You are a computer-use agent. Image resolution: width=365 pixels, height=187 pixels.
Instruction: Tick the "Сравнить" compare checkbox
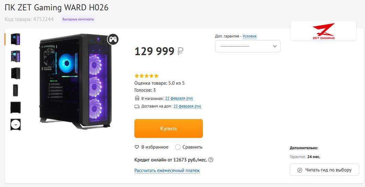(x=178, y=147)
